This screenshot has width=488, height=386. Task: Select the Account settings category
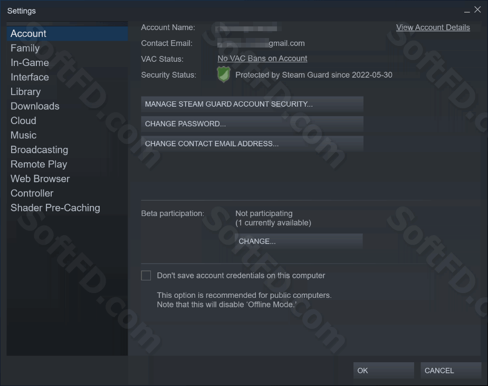pos(67,34)
